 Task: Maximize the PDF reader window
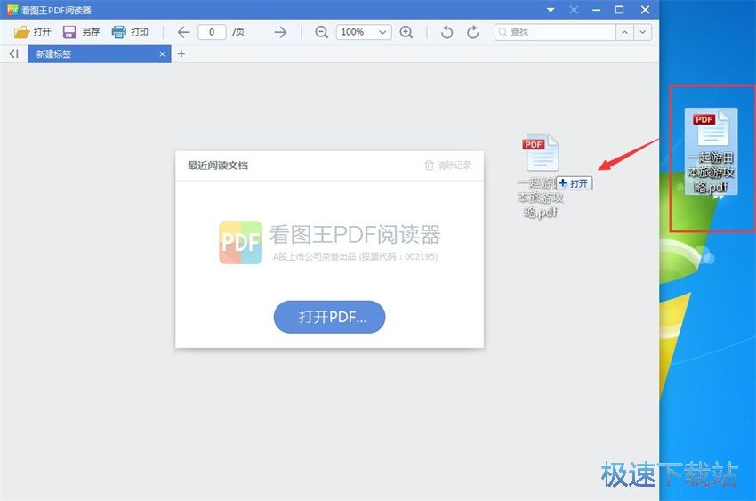(620, 10)
